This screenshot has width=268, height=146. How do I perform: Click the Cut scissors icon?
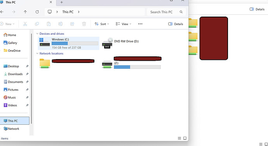point(25,24)
